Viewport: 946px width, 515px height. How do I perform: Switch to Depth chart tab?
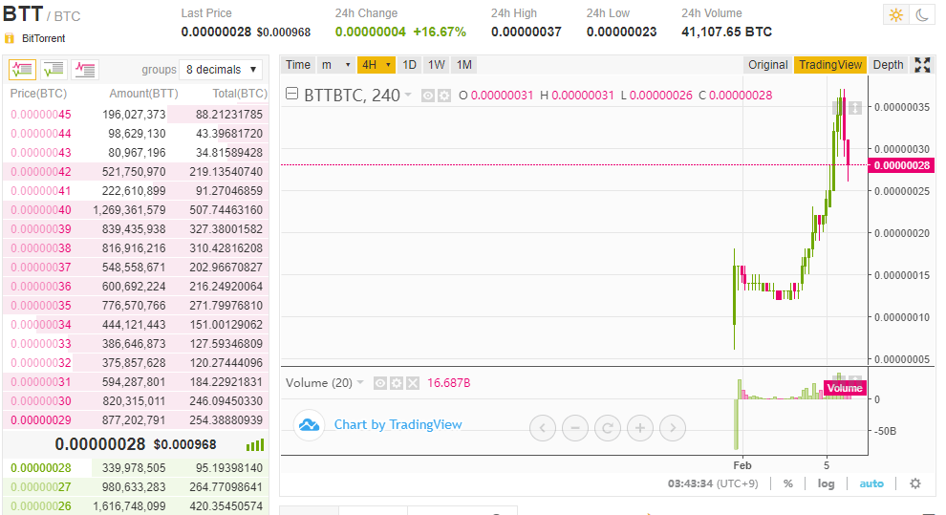888,65
